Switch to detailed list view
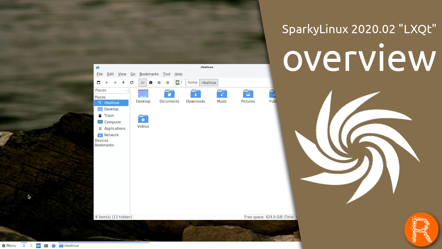 point(167,83)
